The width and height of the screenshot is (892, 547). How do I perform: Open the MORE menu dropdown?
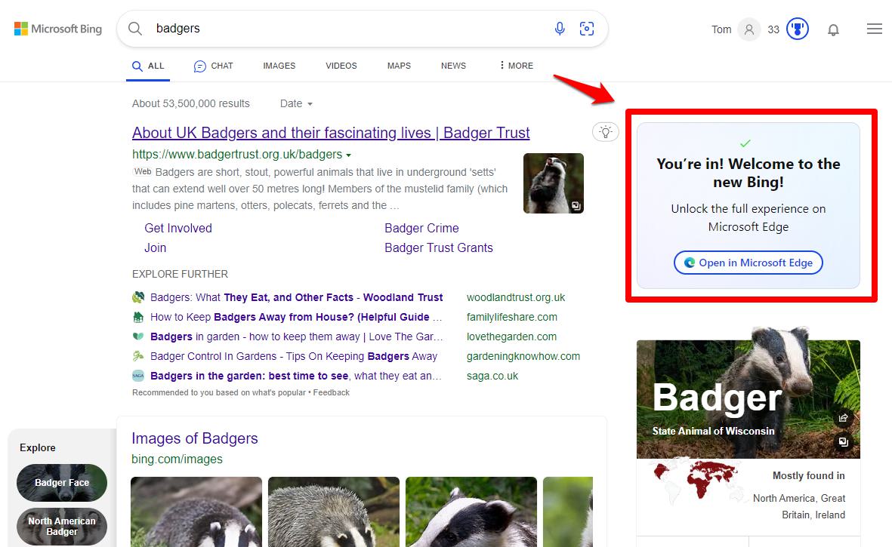[x=516, y=66]
